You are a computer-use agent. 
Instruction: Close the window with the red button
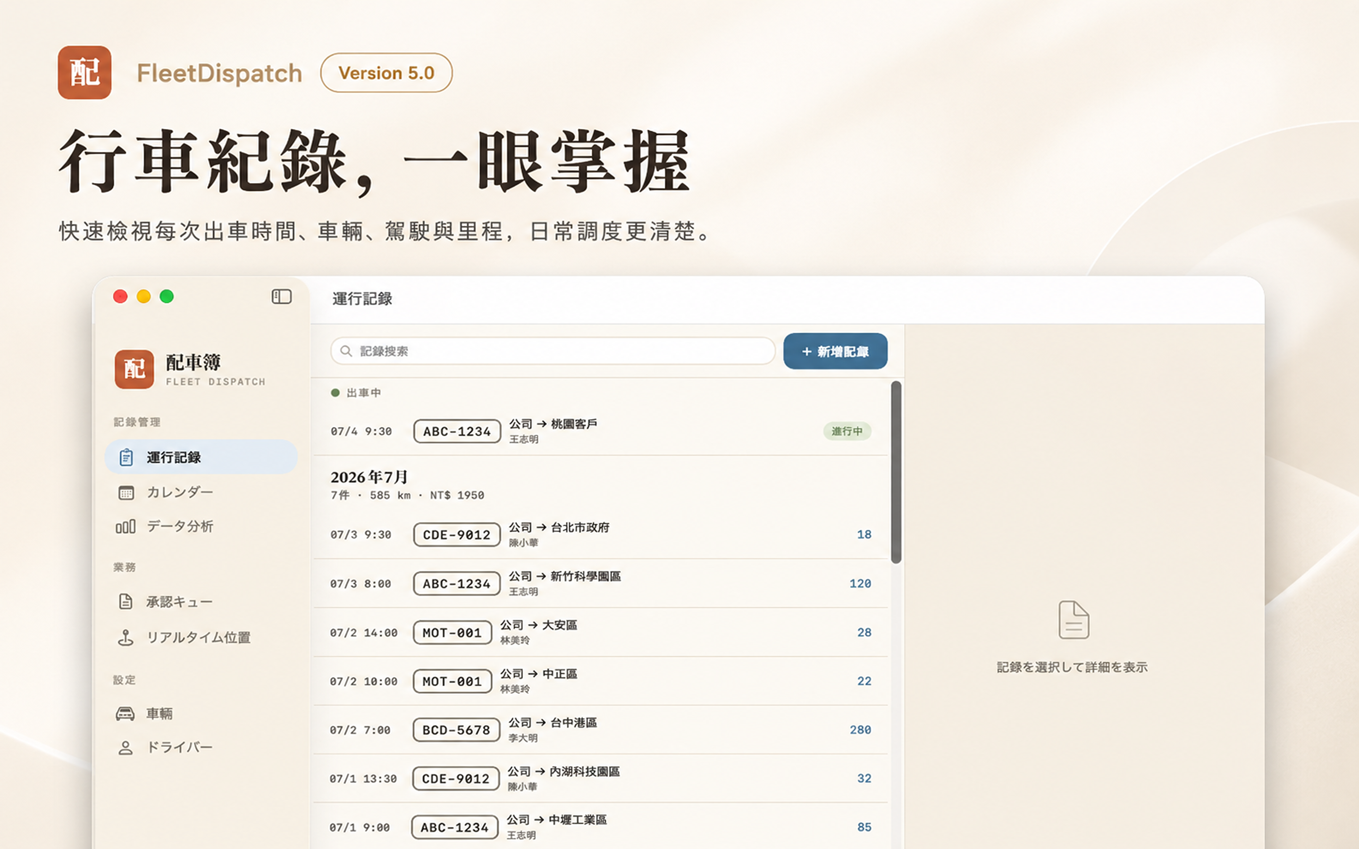(120, 297)
